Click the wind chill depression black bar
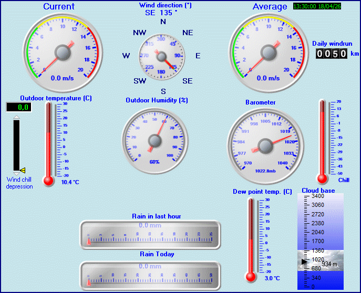Viewport: 361px width, 293px height. pyautogui.click(x=17, y=145)
